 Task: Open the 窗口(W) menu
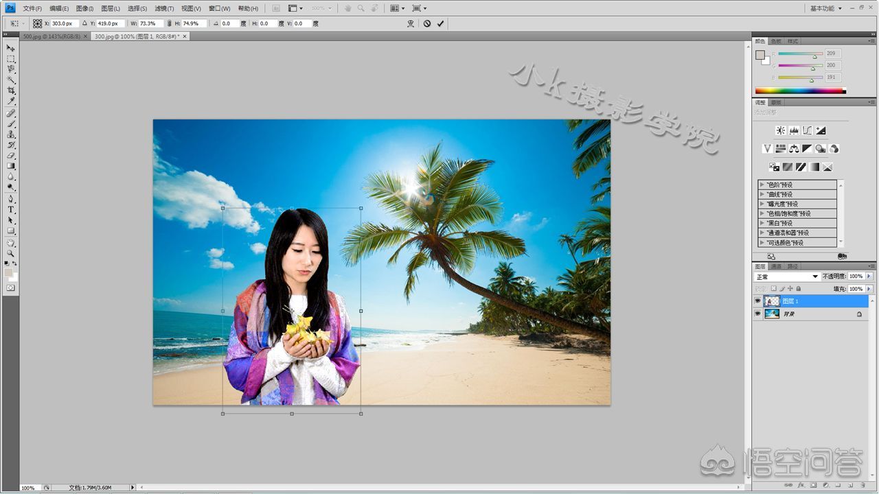pyautogui.click(x=219, y=8)
